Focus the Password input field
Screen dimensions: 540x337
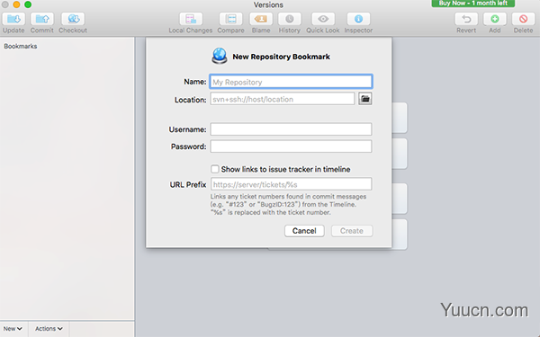click(291, 146)
